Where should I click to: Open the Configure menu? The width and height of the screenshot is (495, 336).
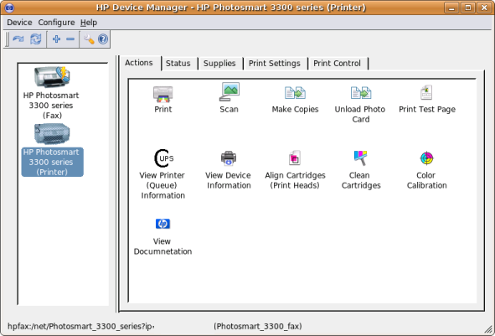(56, 23)
